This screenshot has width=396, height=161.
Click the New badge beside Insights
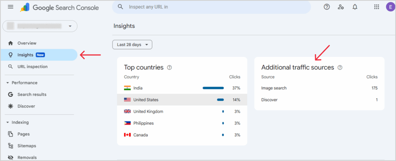pos(40,55)
